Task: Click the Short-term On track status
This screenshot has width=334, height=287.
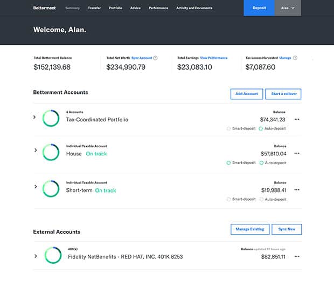Action: tap(106, 190)
